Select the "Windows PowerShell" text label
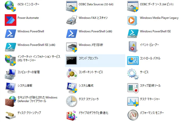This screenshot has height=124, width=191. [x=31, y=31]
